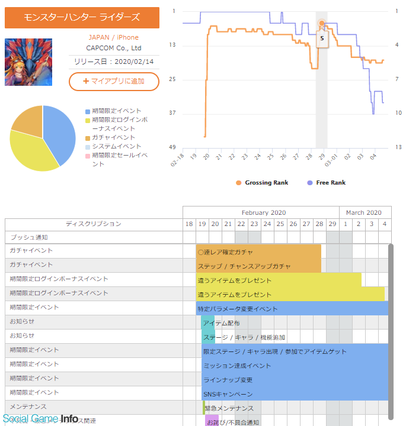
Task: Click the アイテム配布 notice bar
Action: [208, 323]
